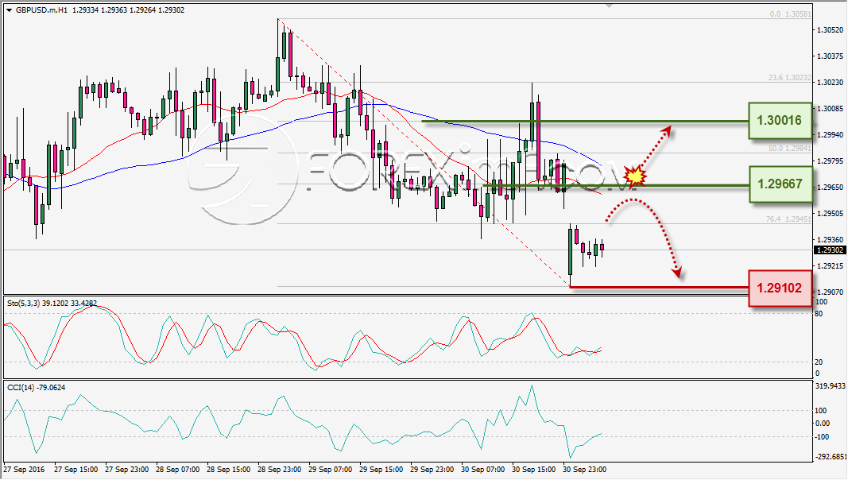Click time axis label 29 Sep 07:00
The image size is (848, 480).
coord(331,469)
